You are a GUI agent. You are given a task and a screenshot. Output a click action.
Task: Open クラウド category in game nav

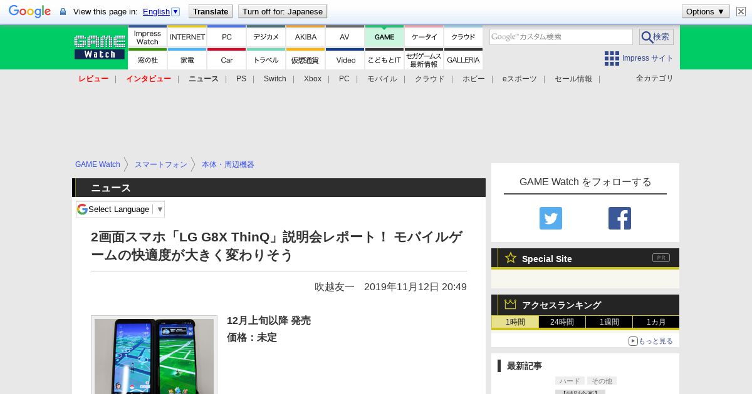430,79
